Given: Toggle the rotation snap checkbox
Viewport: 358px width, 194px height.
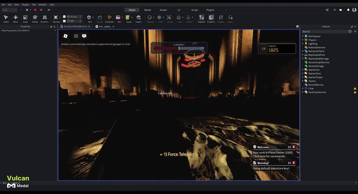Looking at the screenshot, I should (64, 21).
